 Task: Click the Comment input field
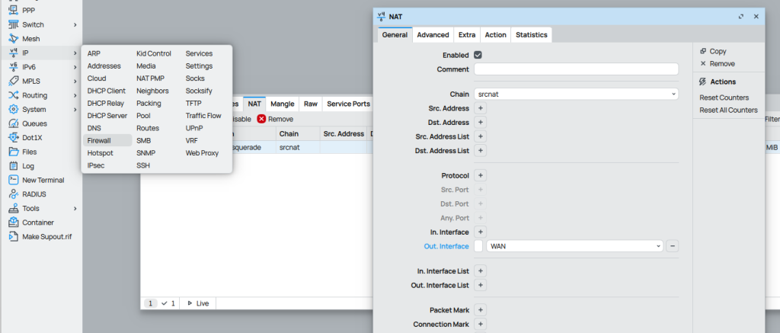click(576, 69)
